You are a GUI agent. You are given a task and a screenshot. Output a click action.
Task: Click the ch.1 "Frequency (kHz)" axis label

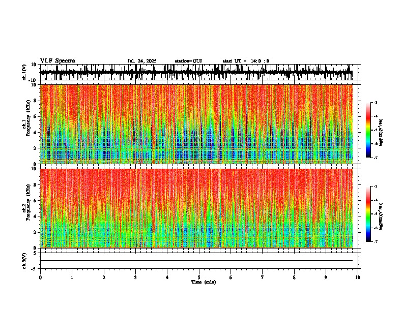click(x=28, y=118)
